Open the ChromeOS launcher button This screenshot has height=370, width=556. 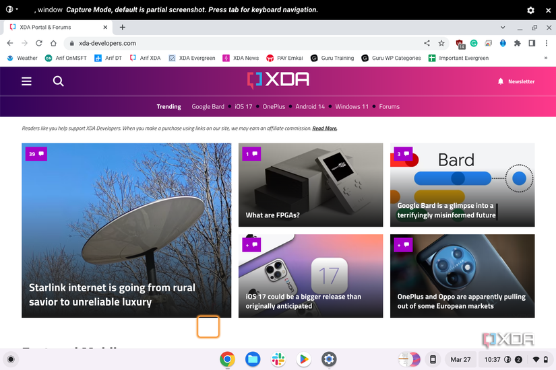[x=11, y=359]
